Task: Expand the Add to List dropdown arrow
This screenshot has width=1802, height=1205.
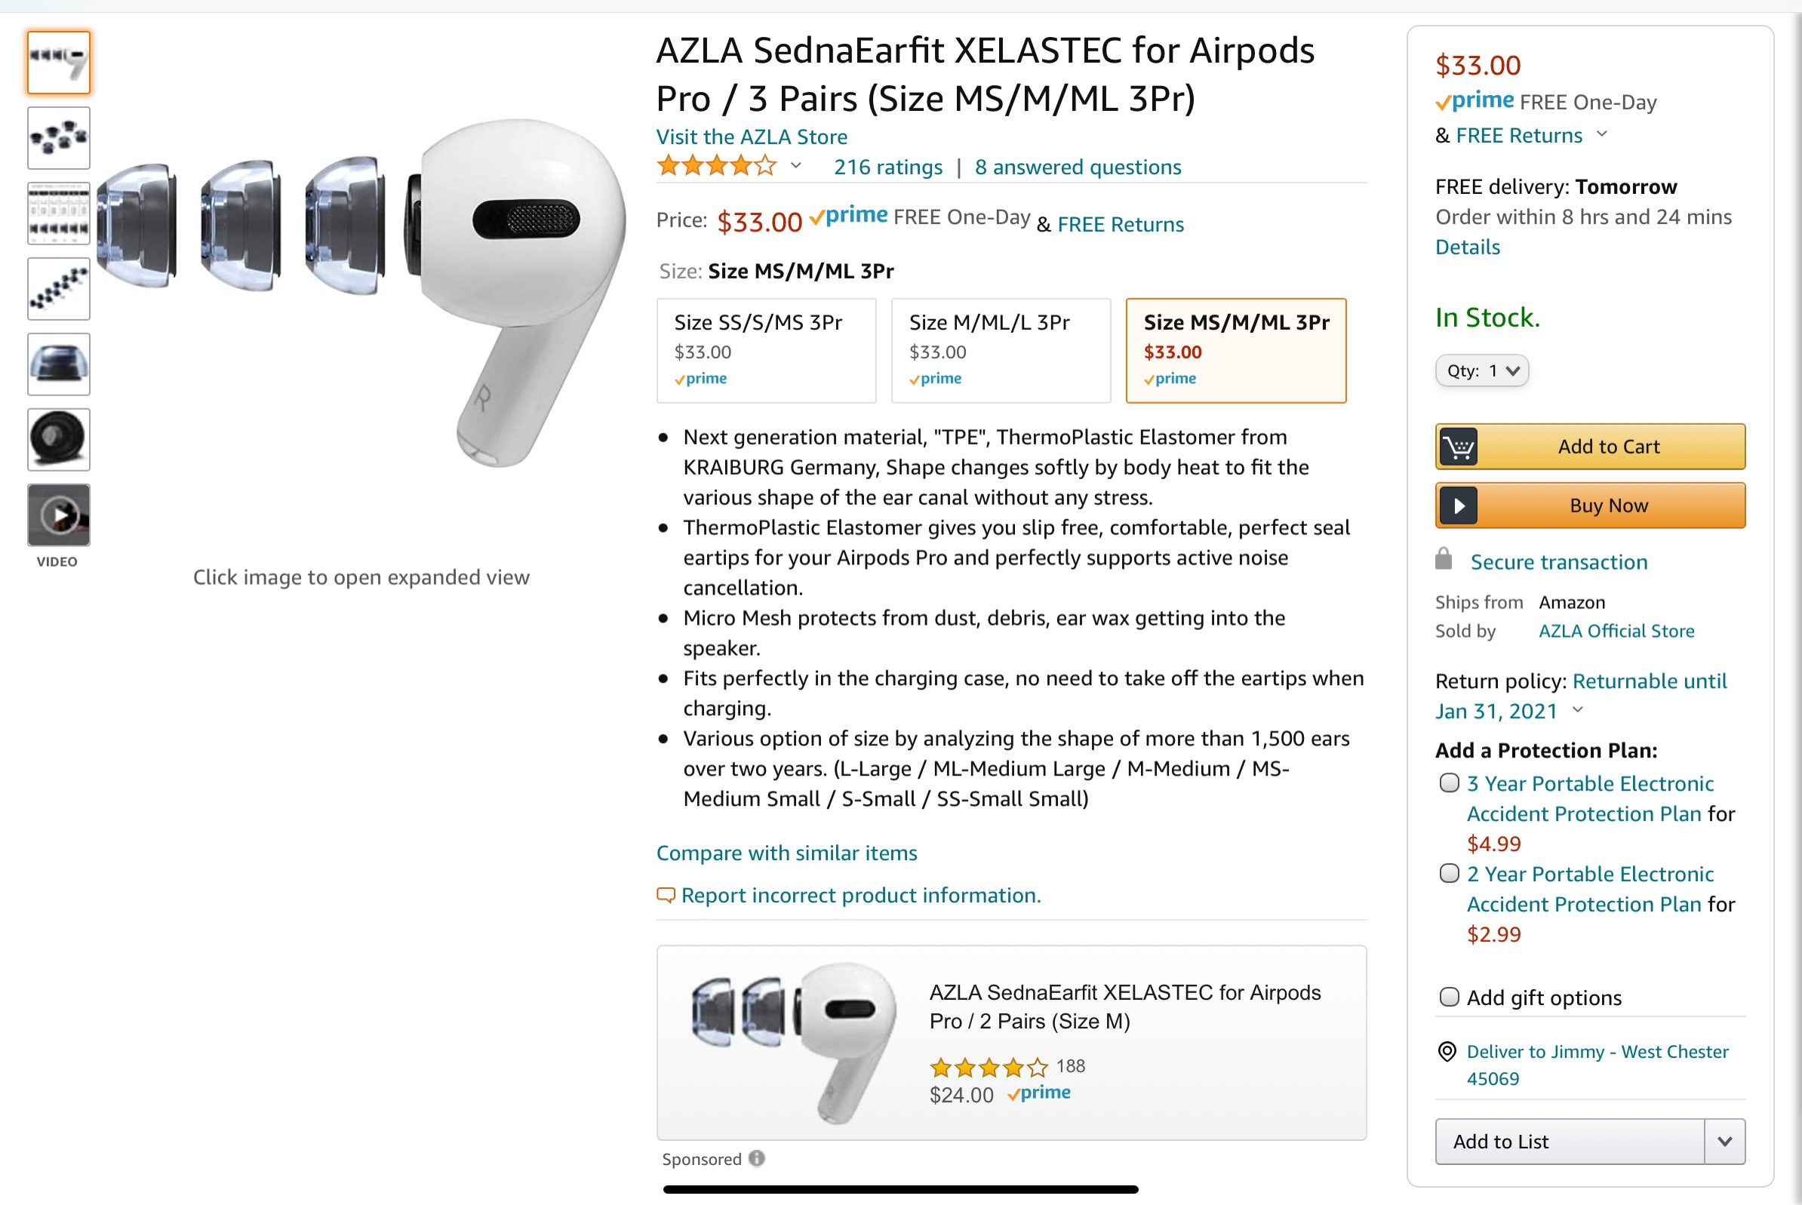Action: click(1724, 1141)
